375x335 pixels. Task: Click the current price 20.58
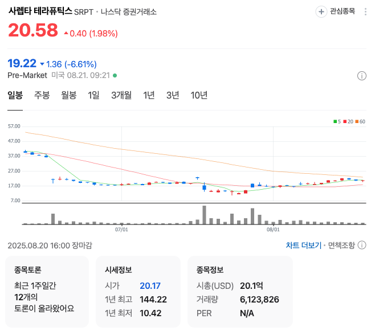tap(33, 30)
